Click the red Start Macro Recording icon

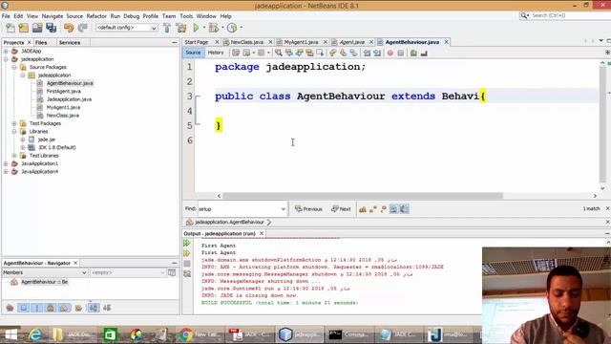coord(390,53)
